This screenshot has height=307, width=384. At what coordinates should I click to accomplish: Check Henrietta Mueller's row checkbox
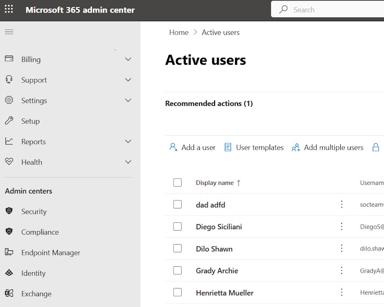[178, 293]
